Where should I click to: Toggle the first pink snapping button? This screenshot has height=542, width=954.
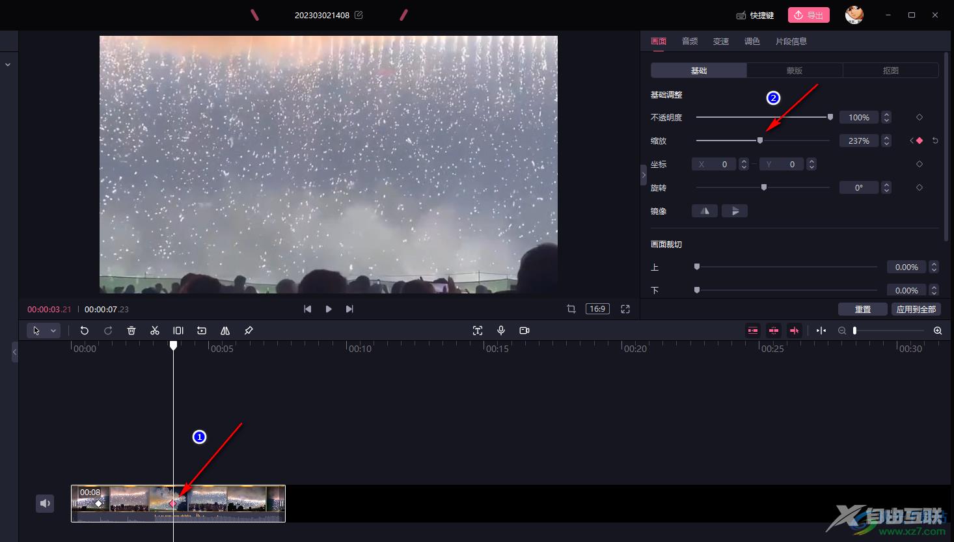[753, 331]
